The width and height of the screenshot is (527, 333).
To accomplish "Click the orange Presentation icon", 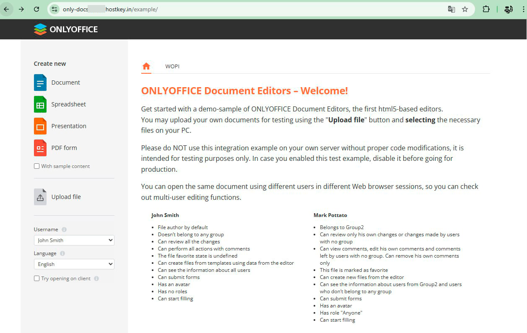I will 40,126.
